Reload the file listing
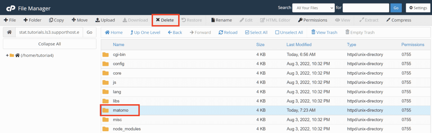The height and width of the screenshot is (133, 432). click(x=228, y=32)
